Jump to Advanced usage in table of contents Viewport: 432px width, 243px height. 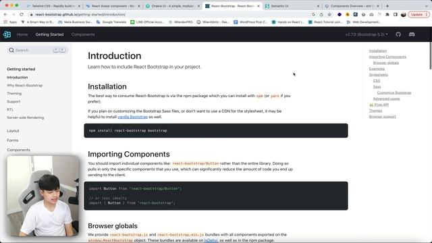point(386,99)
